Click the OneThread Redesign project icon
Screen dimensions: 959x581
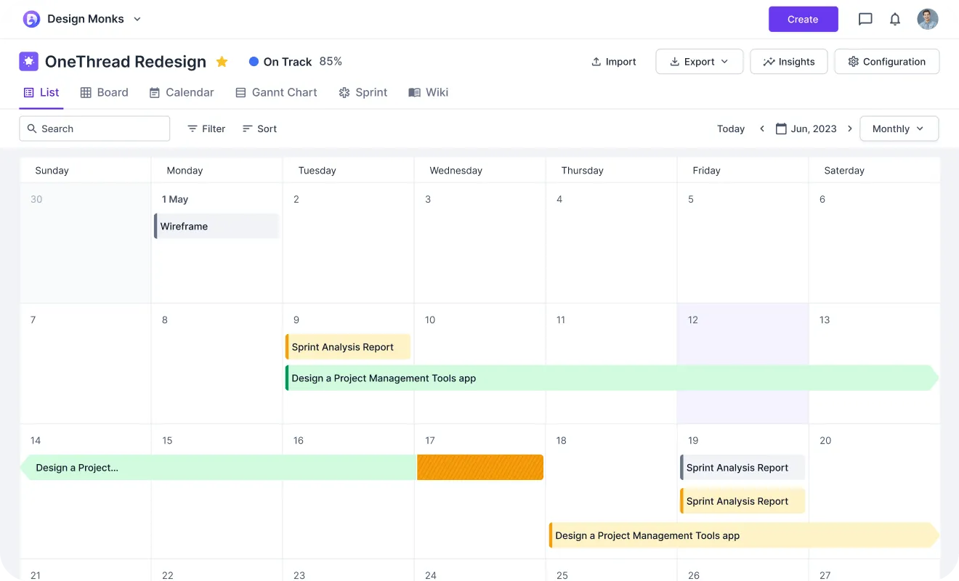click(28, 61)
